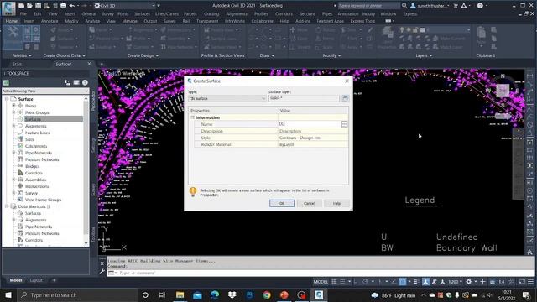
Task: Click the search keyword input field
Action: tap(368, 6)
